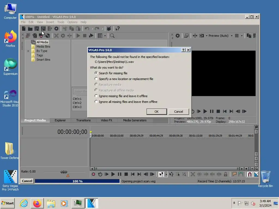Open Firefox from the taskbar
The width and height of the screenshot is (279, 209).
pos(37,203)
